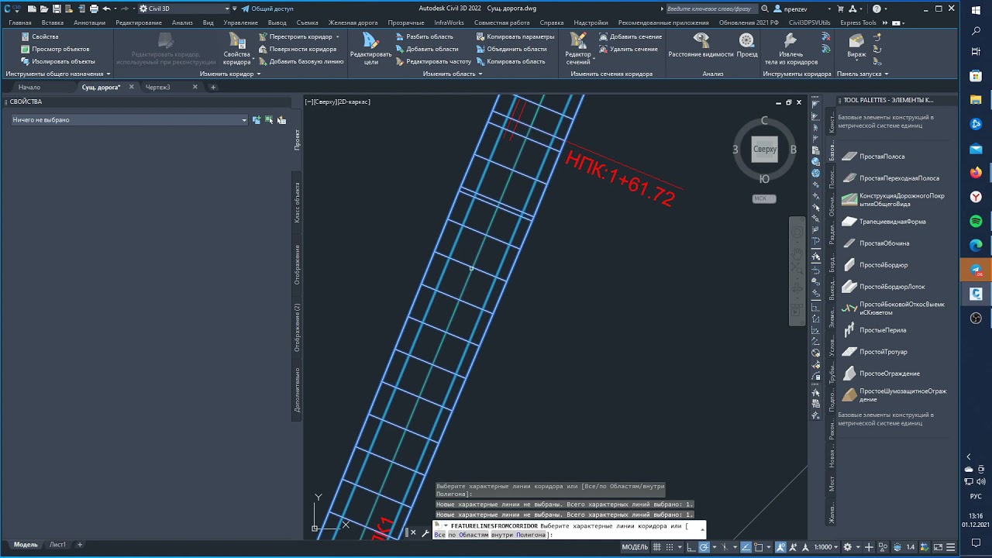Screen dimensions: 992x558
Task: Open the Express Tools ribbon tab
Action: 858,22
